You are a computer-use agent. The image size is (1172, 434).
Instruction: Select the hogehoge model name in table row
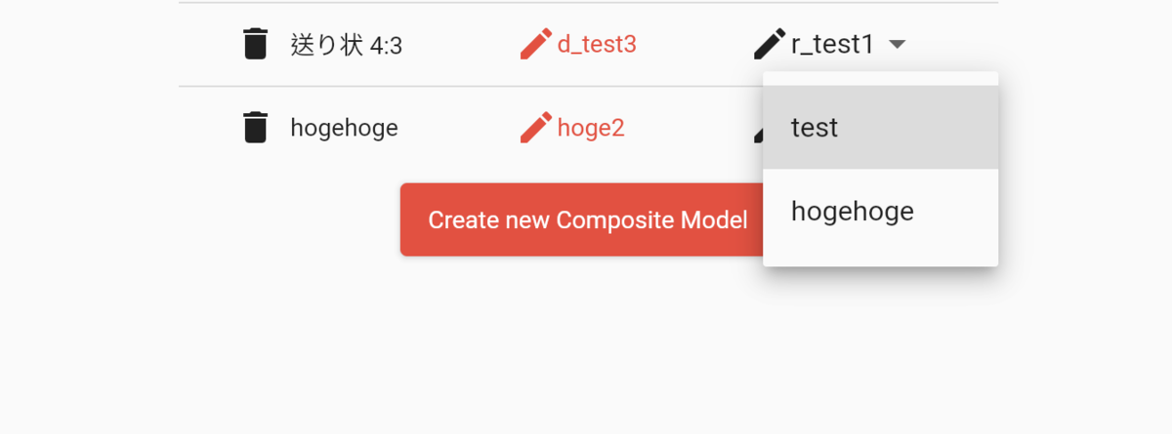344,128
